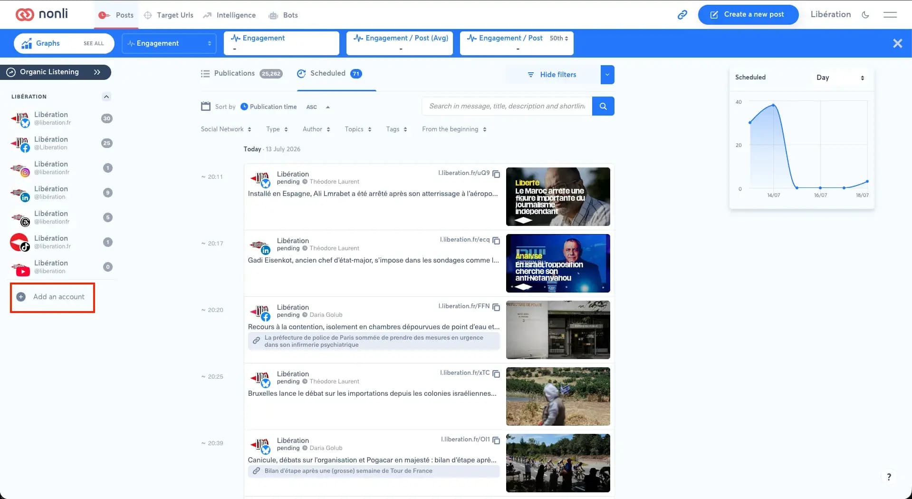Toggle dark mode moon icon

click(x=865, y=15)
